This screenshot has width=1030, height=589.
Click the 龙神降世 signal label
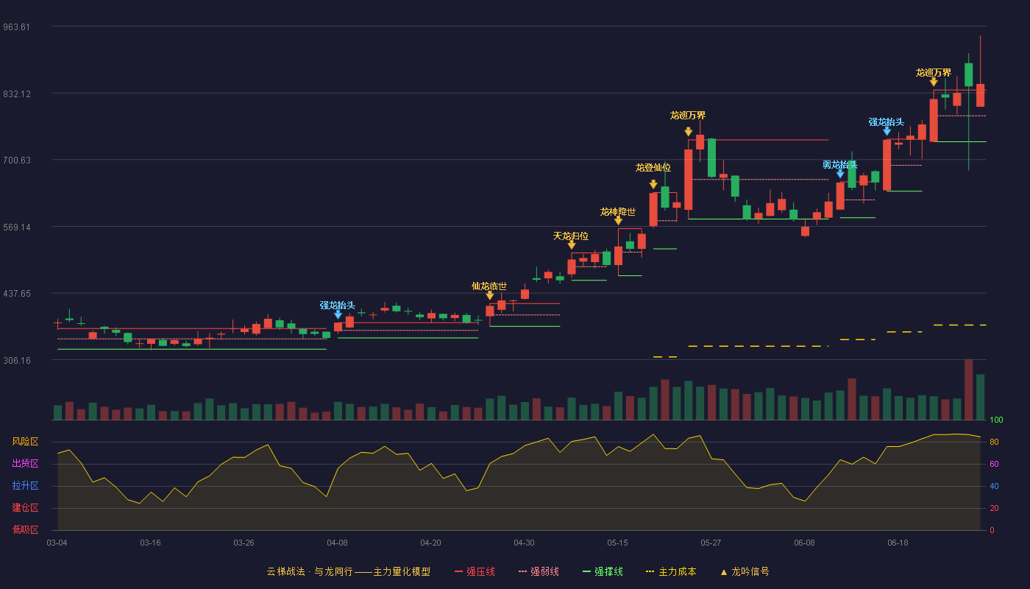[x=618, y=211]
